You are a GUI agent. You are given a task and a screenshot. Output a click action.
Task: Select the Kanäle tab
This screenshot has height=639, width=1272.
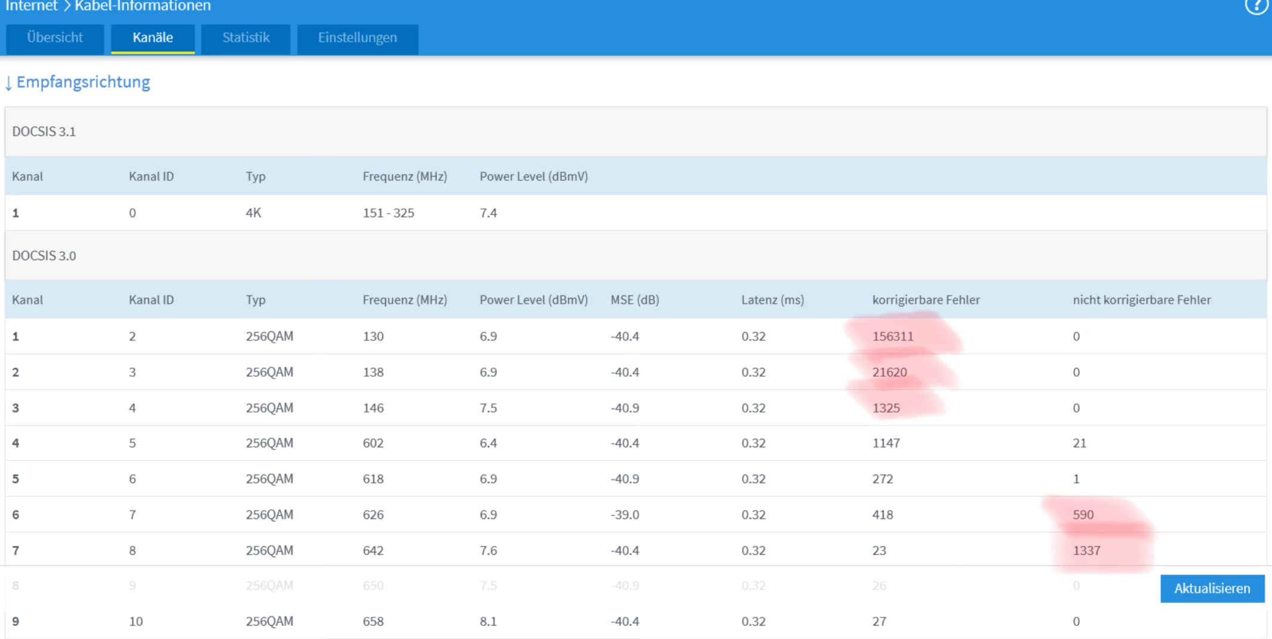coord(153,38)
